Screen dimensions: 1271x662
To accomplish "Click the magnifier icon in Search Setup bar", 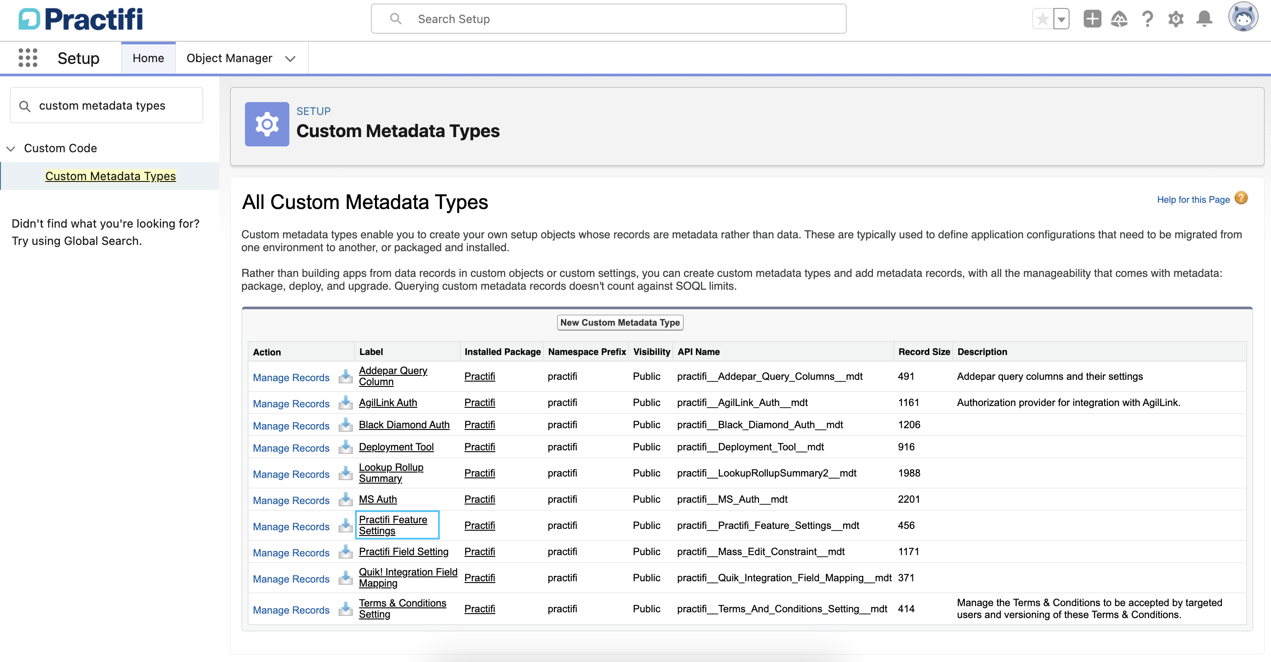I will (395, 19).
